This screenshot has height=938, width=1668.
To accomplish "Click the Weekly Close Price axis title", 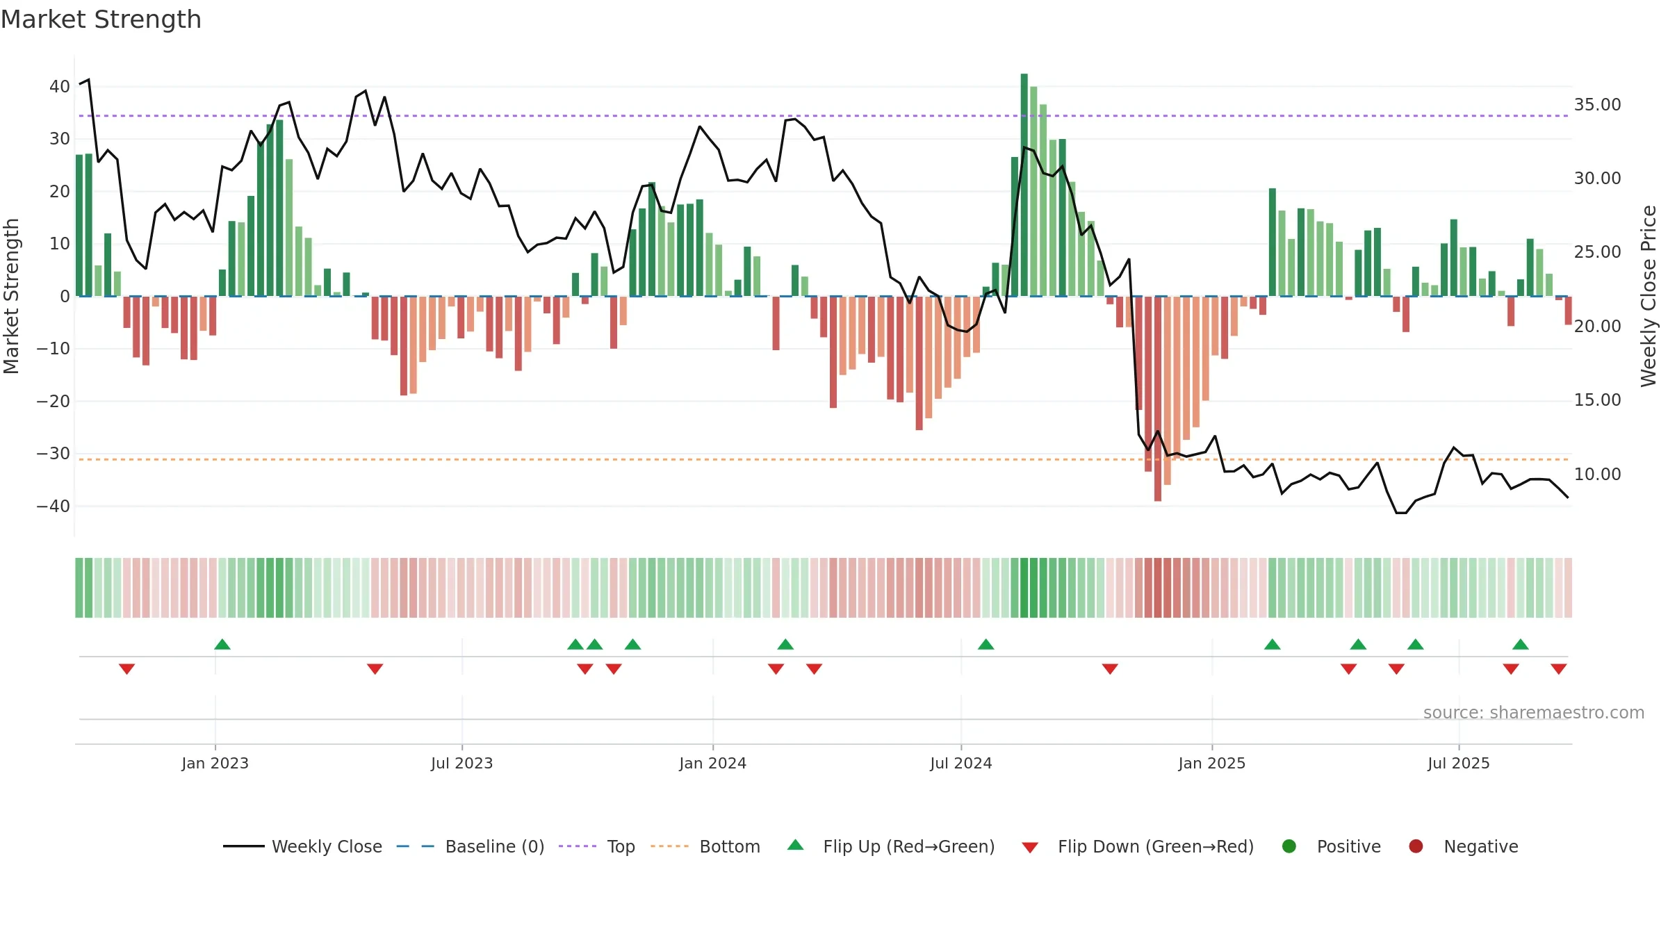I will [x=1648, y=296].
